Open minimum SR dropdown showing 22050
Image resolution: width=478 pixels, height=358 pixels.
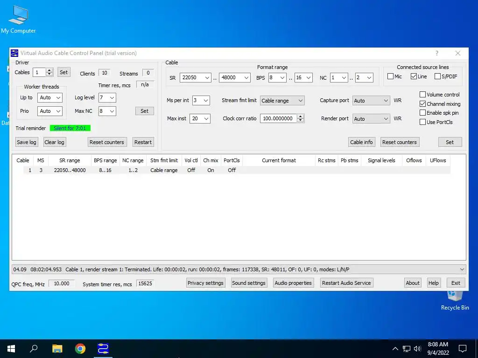(x=196, y=78)
